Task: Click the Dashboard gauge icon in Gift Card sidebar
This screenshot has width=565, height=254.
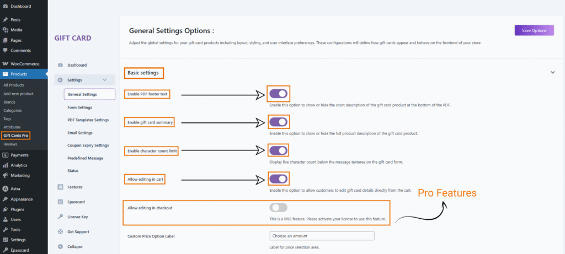Action: [60, 65]
